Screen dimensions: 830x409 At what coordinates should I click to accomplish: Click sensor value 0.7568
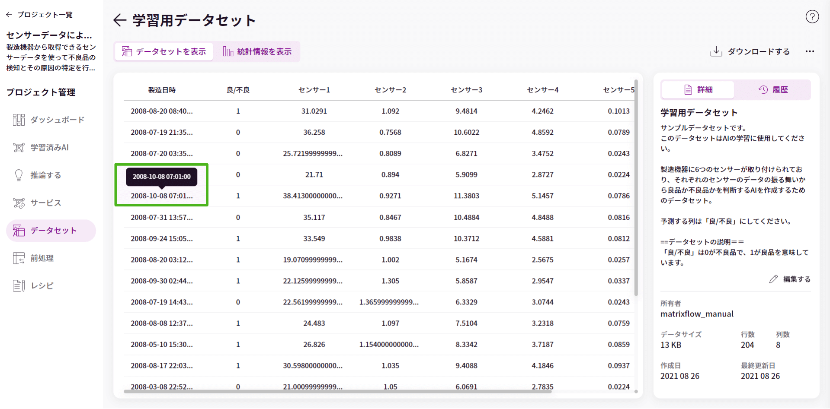(390, 132)
